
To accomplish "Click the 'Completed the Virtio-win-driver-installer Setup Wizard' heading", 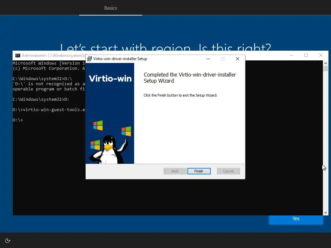I will (190, 77).
